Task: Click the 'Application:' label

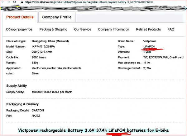Action: 13,68
